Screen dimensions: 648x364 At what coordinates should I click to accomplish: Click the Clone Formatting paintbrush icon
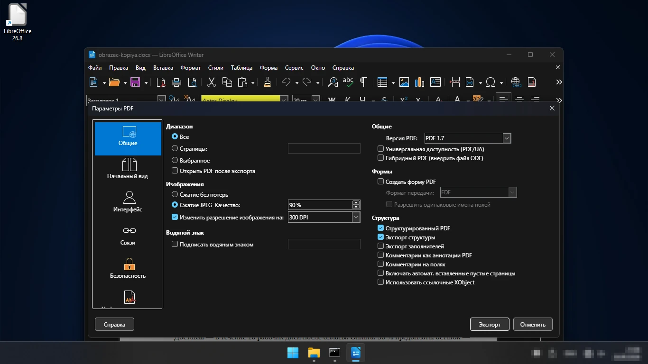[267, 82]
